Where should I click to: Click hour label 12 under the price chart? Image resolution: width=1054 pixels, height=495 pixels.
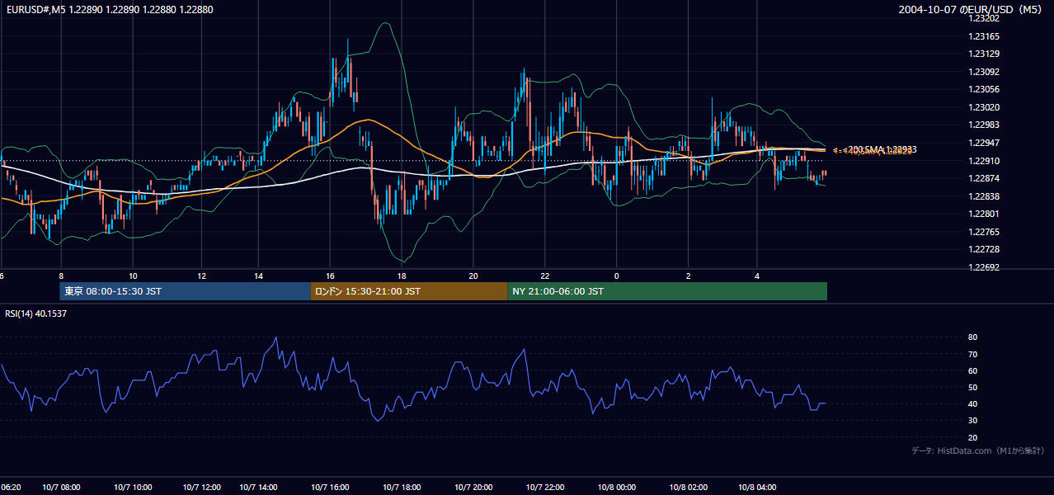click(x=202, y=276)
